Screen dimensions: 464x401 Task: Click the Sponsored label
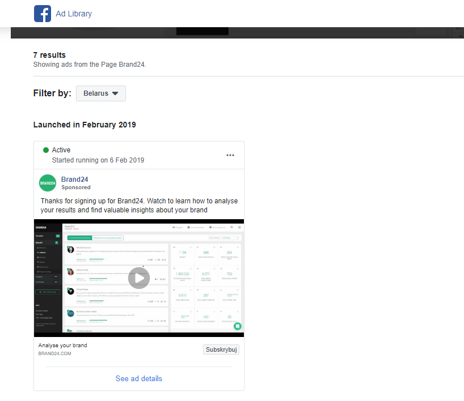tap(76, 187)
